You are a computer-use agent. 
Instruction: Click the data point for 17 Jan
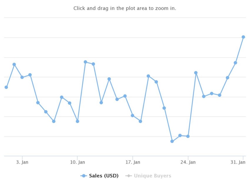pos(132,116)
